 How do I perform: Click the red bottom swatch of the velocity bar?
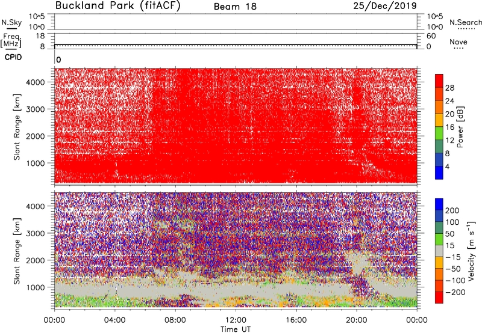439,298
